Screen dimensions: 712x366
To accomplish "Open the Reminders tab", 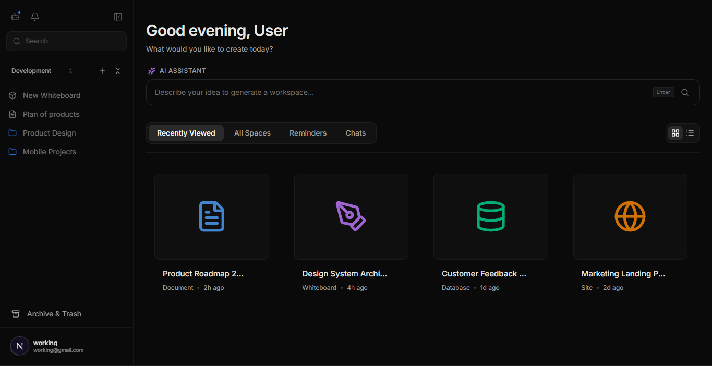I will (308, 133).
